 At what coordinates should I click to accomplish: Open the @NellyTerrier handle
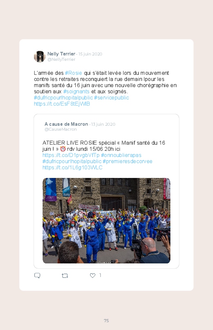click(x=61, y=59)
